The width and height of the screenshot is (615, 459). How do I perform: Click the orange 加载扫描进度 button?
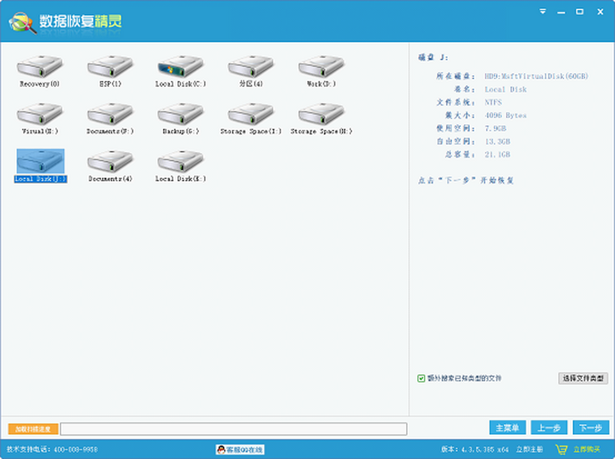33,429
